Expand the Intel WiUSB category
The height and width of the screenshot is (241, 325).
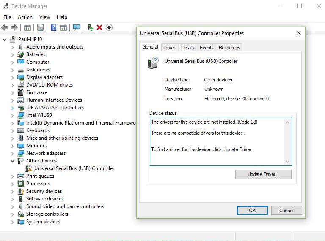[12, 116]
